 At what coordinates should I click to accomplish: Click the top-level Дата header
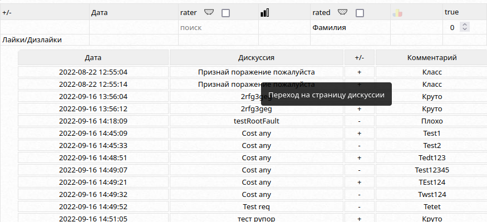point(100,13)
